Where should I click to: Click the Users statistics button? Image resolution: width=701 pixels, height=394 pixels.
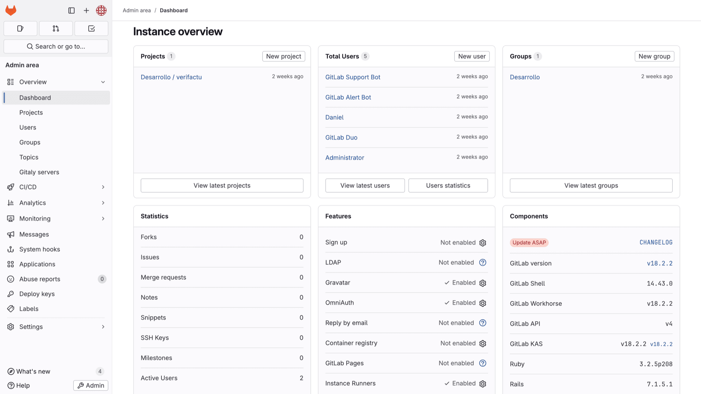[448, 185]
